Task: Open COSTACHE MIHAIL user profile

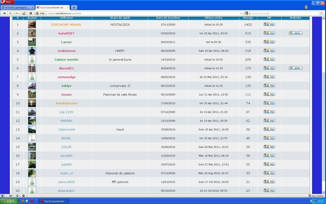Action: 66,25
